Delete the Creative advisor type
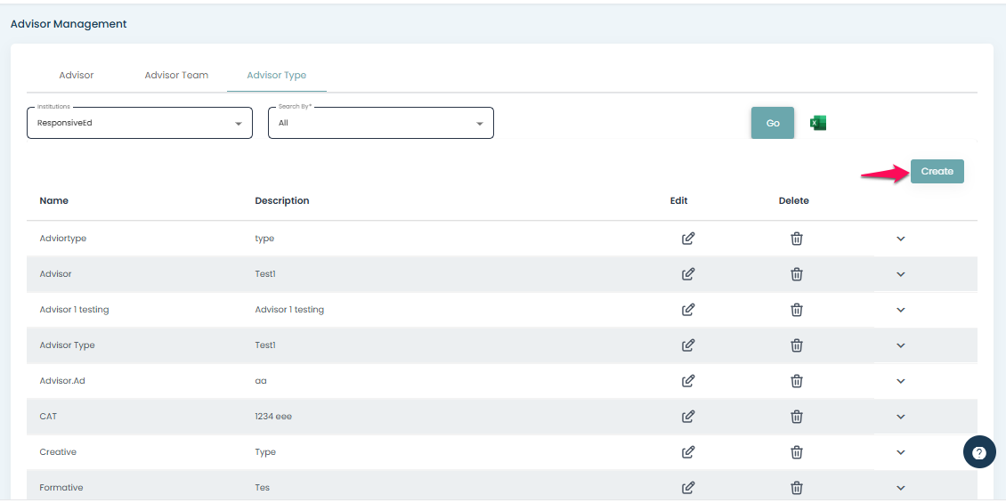The image size is (1006, 503). pyautogui.click(x=797, y=452)
